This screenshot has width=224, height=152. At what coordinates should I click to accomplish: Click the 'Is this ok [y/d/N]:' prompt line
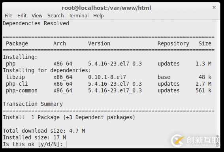point(33,144)
